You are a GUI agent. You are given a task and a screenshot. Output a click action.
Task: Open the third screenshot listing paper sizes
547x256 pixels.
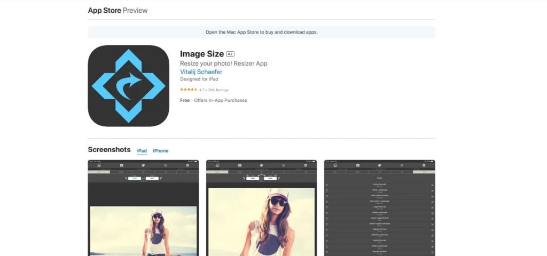[380, 208]
